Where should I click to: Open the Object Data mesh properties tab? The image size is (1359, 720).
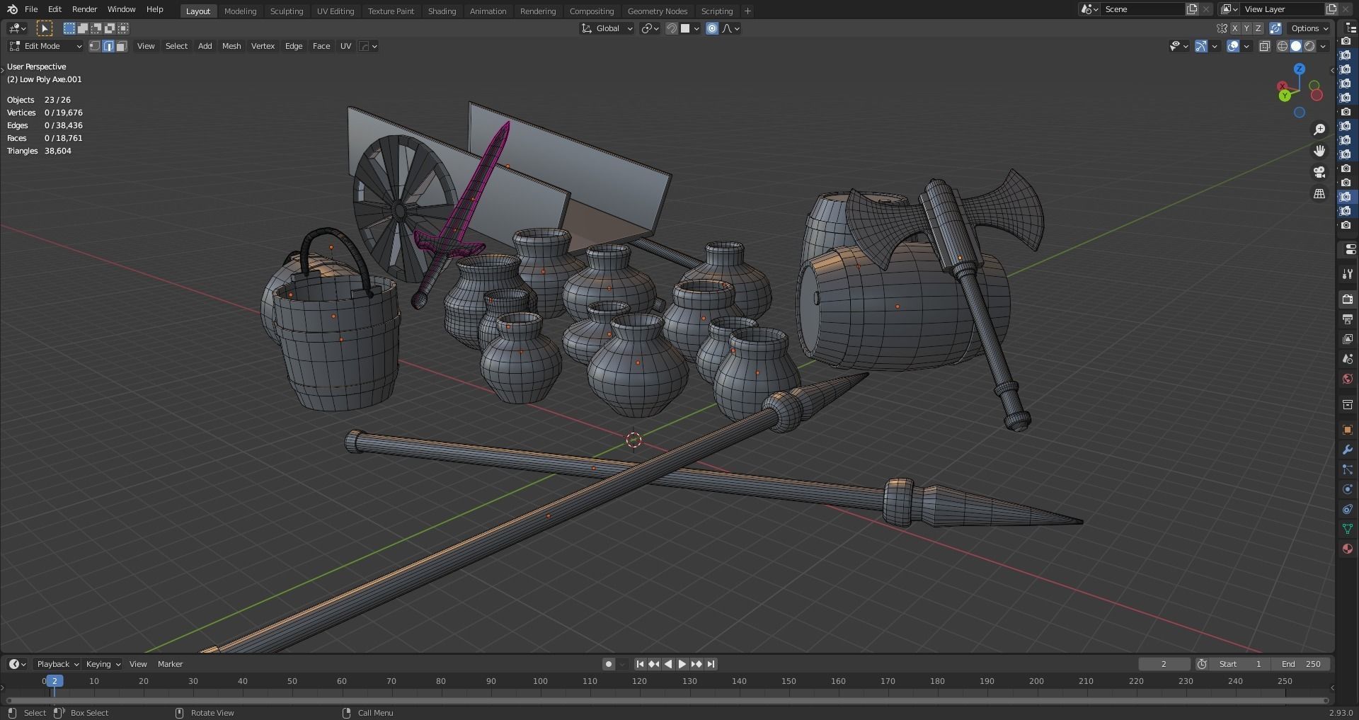[1347, 529]
